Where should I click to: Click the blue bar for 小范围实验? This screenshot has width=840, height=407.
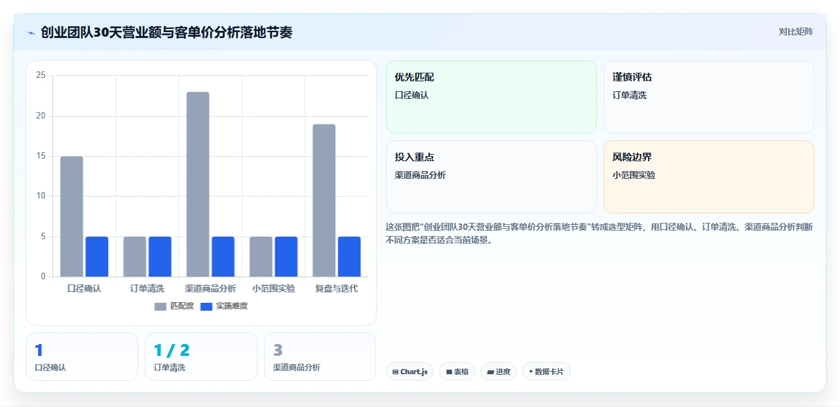(286, 256)
